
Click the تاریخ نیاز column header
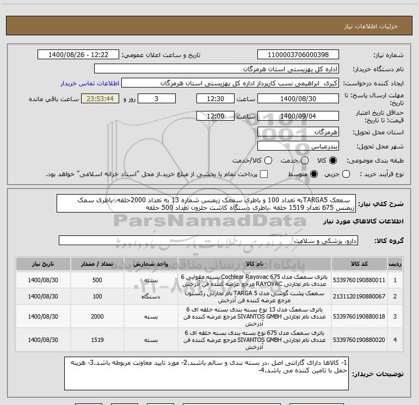pos(43,264)
